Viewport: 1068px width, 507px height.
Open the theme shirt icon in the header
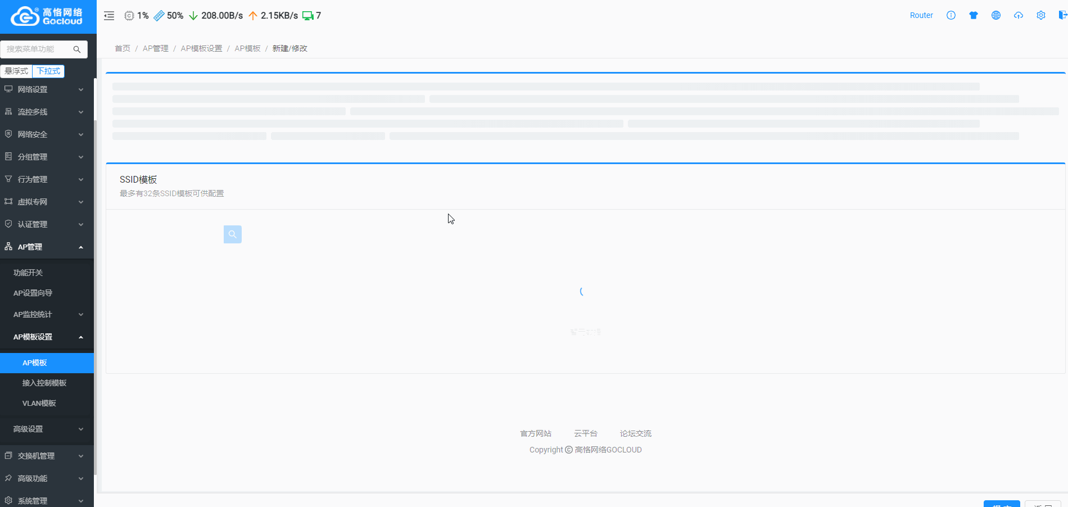[x=974, y=15]
